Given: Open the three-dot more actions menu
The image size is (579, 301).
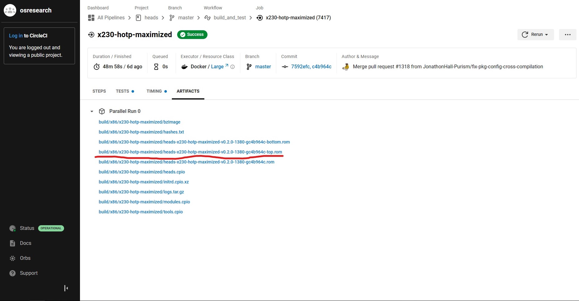Looking at the screenshot, I should [567, 35].
